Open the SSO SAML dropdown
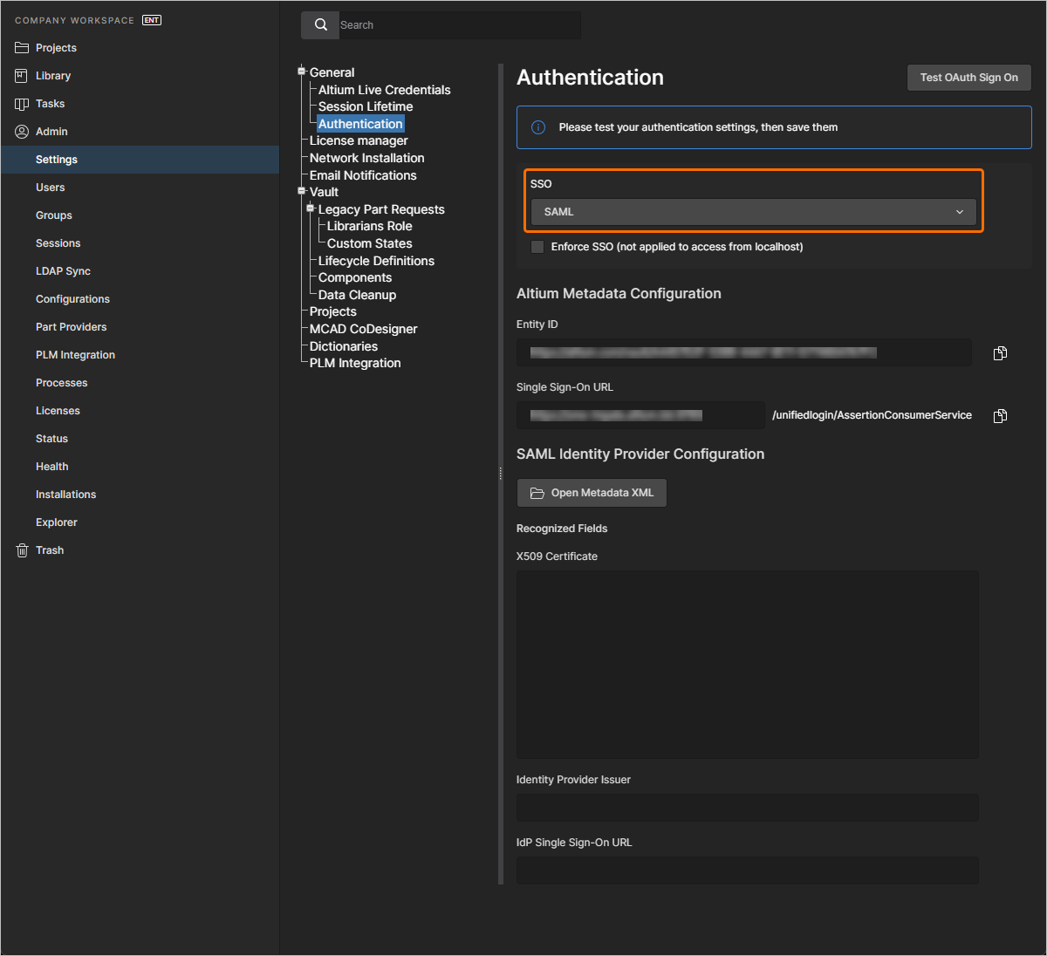Image resolution: width=1047 pixels, height=956 pixels. (x=753, y=212)
